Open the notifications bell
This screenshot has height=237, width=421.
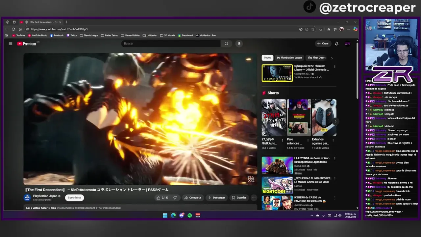click(x=337, y=43)
